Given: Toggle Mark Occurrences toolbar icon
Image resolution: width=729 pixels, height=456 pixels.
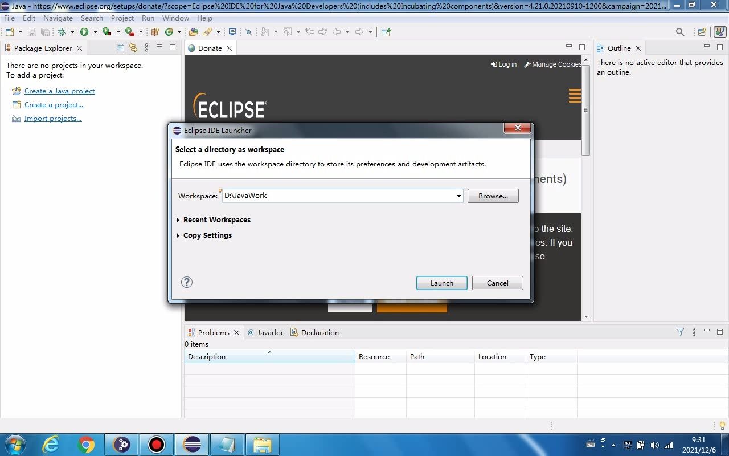Looking at the screenshot, I should 248,32.
